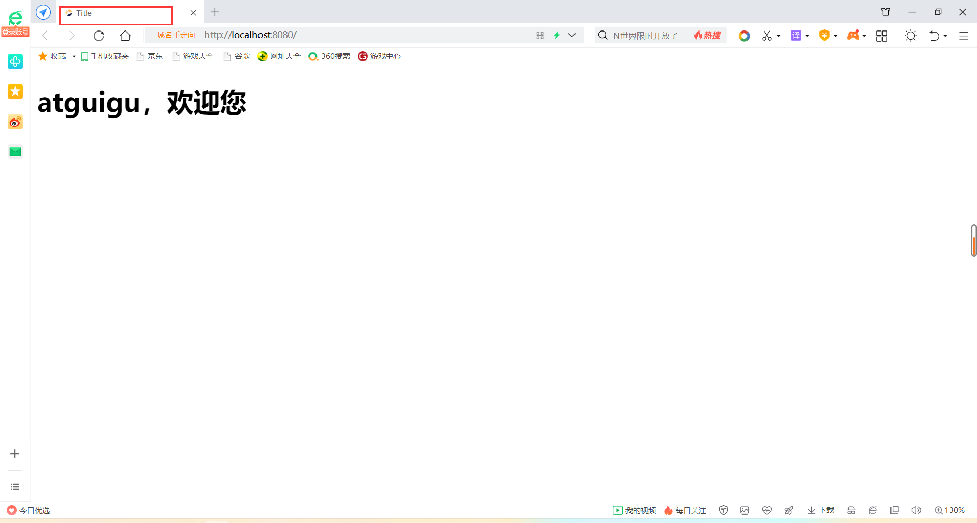Open 下载 downloads in the status bar

tap(821, 510)
